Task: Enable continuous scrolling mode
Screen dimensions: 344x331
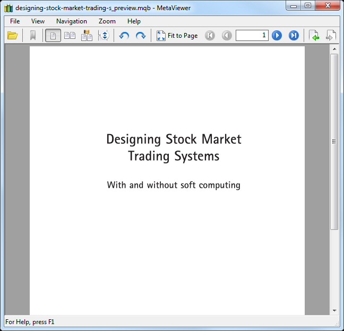Action: click(104, 36)
